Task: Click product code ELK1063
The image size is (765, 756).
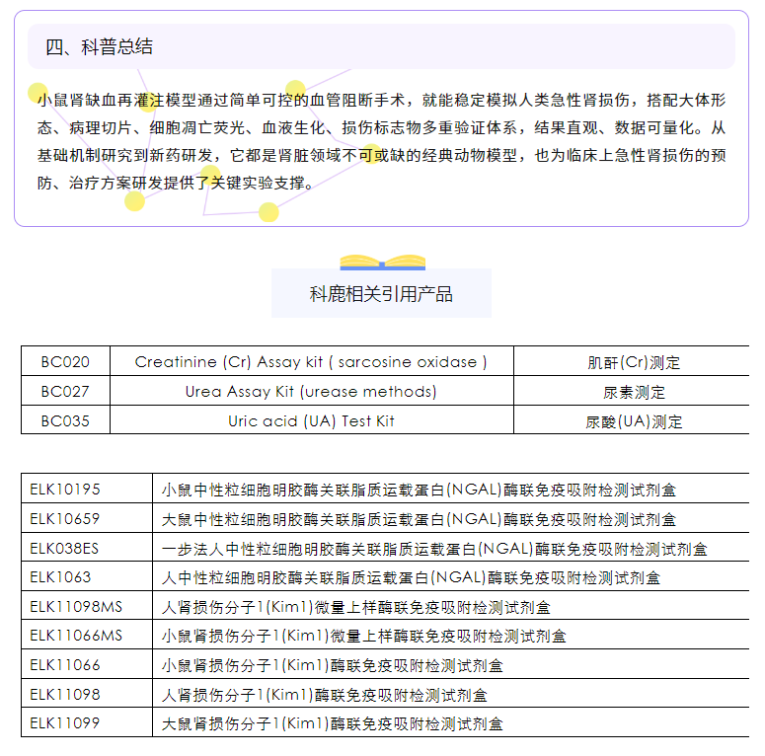Action: click(60, 577)
